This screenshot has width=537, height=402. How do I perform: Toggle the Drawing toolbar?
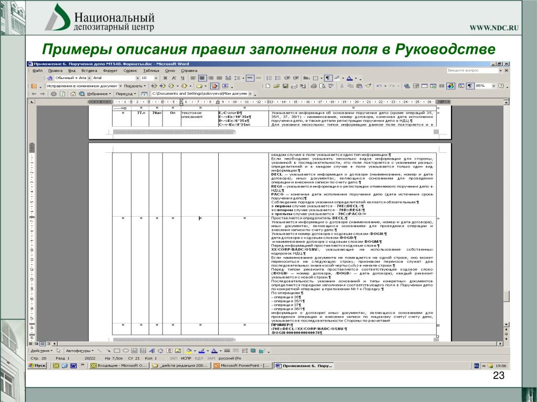click(450, 86)
